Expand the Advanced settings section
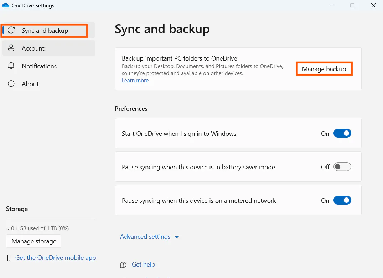 (x=150, y=236)
